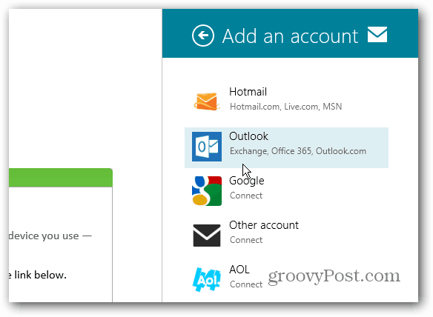Open the Hotmail account option label
This screenshot has width=433, height=317.
coord(248,92)
